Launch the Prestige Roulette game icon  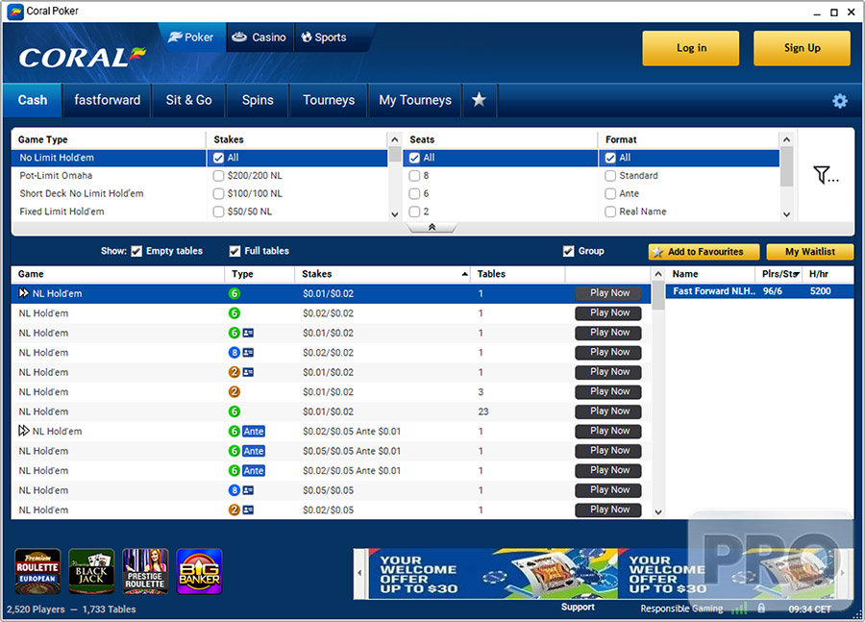145,571
